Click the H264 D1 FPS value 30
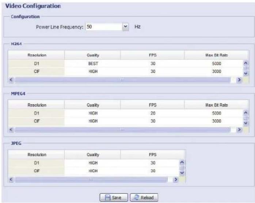 152,64
